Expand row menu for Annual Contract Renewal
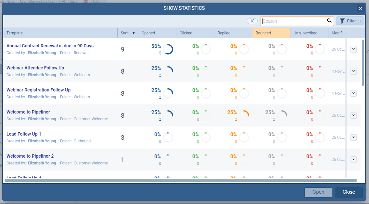This screenshot has height=204, width=369. tap(353, 49)
